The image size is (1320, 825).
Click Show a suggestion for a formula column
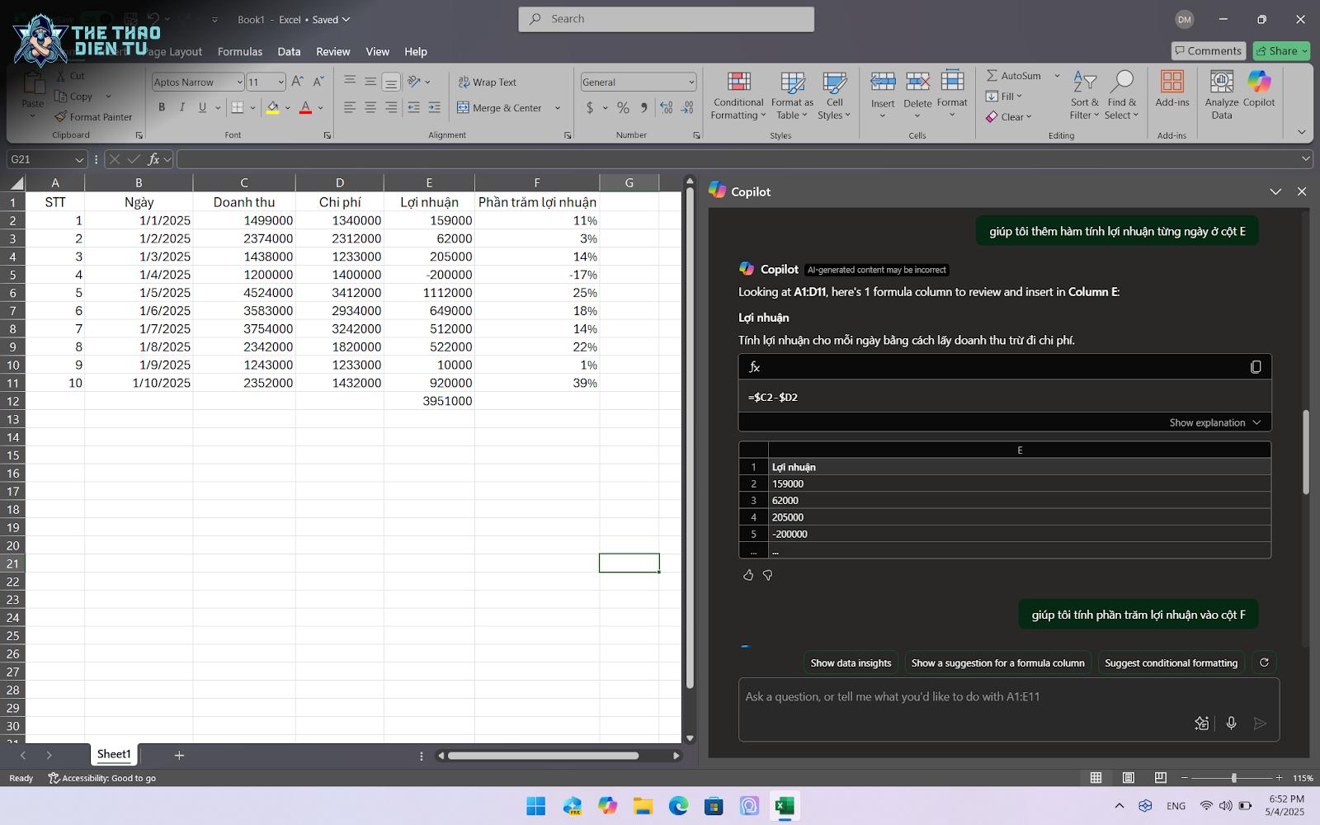(x=997, y=662)
